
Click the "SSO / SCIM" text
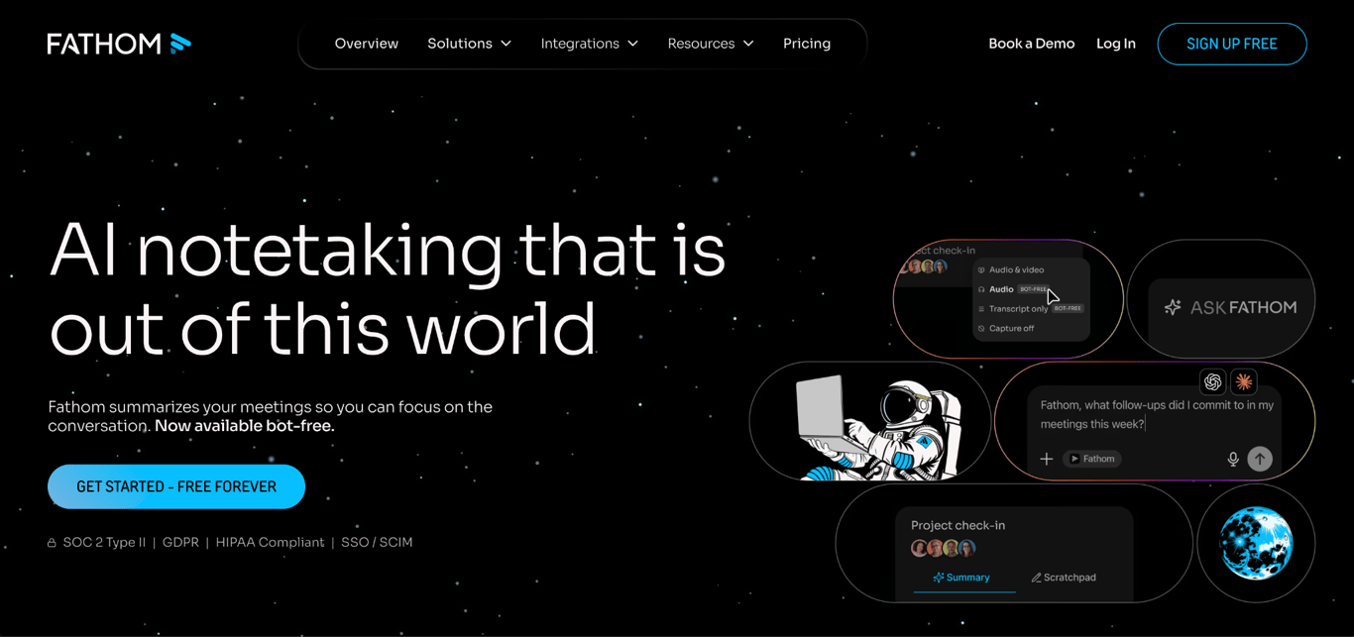pyautogui.click(x=377, y=542)
